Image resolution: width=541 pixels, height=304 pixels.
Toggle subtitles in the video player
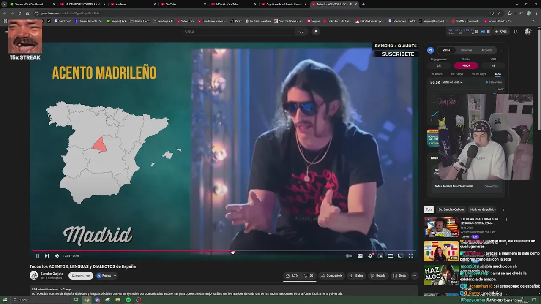coord(360,256)
